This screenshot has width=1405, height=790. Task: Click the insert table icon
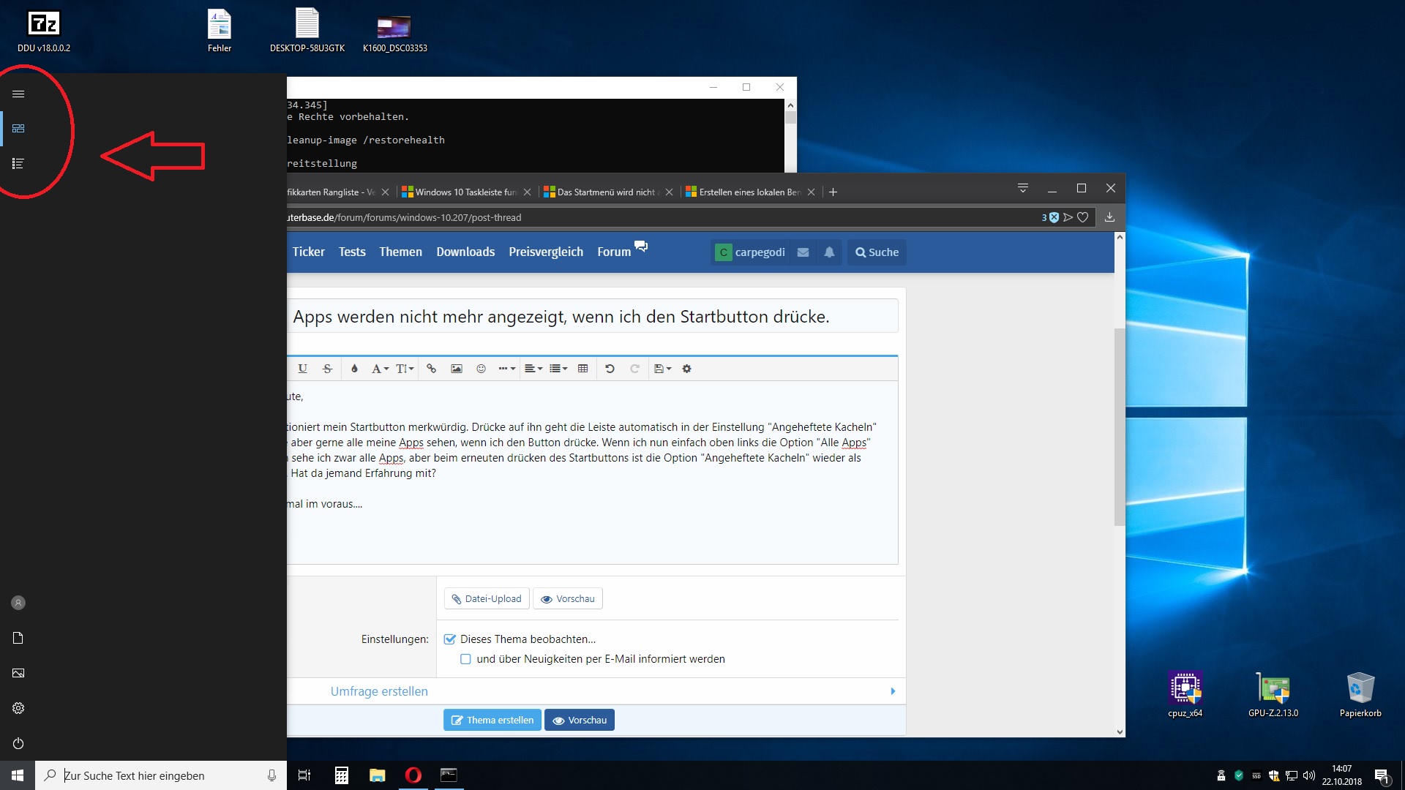click(582, 369)
